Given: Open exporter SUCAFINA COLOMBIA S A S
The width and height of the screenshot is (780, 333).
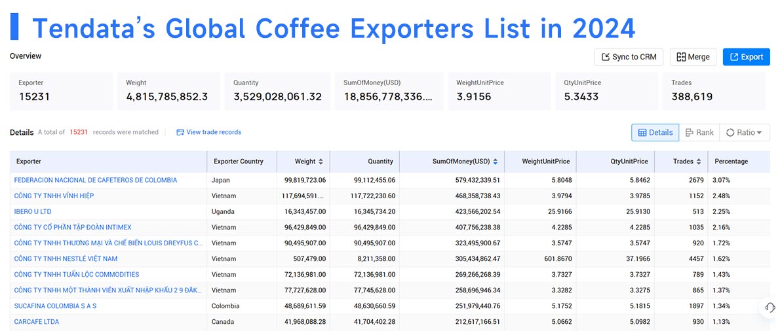Looking at the screenshot, I should (55, 306).
